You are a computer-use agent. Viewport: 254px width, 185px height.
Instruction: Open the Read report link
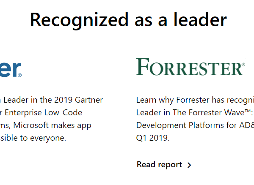tap(164, 165)
